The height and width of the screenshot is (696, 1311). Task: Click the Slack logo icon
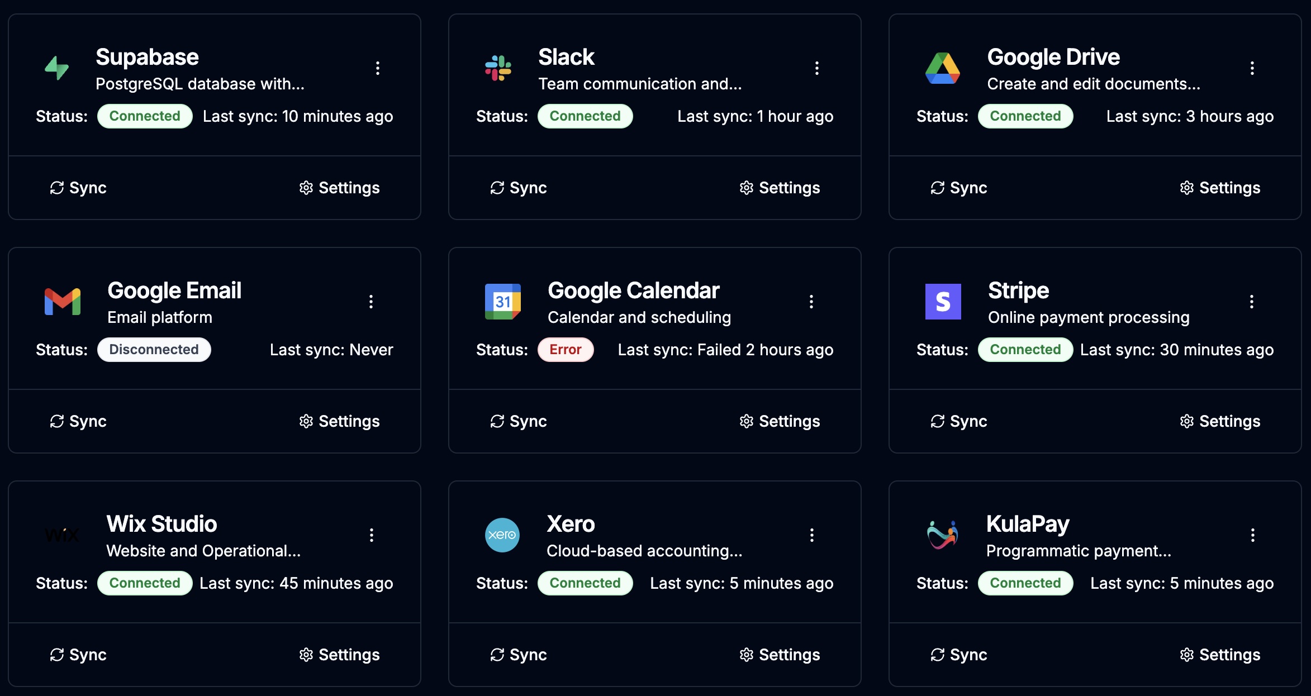(498, 68)
